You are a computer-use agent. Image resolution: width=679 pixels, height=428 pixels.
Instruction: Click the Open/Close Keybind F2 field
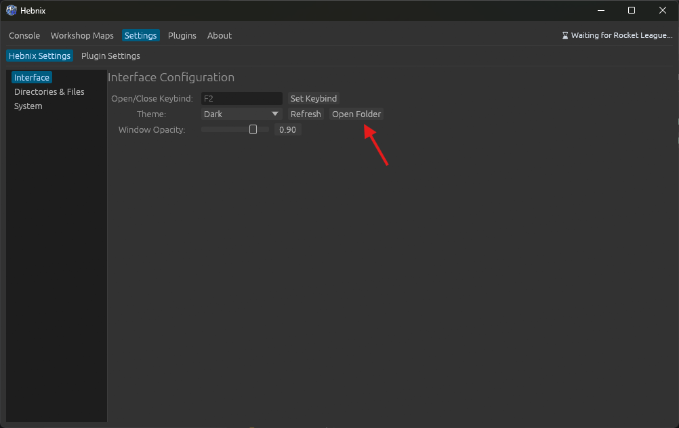point(242,99)
